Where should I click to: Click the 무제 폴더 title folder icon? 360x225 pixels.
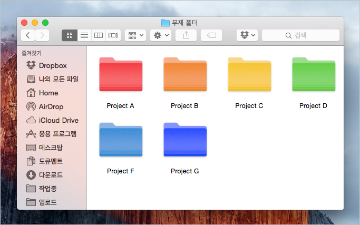(166, 23)
